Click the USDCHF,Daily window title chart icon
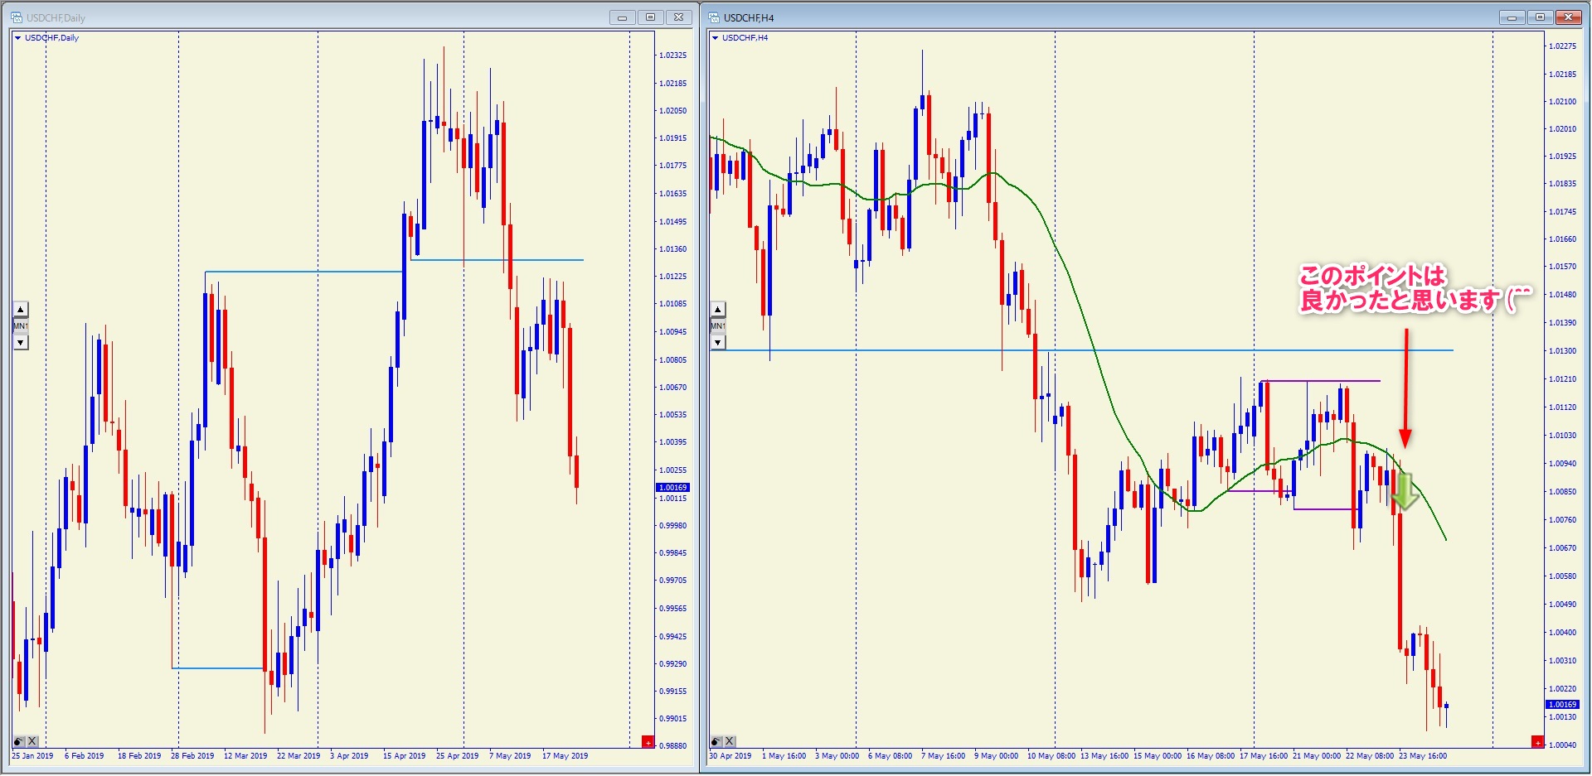 [16, 17]
